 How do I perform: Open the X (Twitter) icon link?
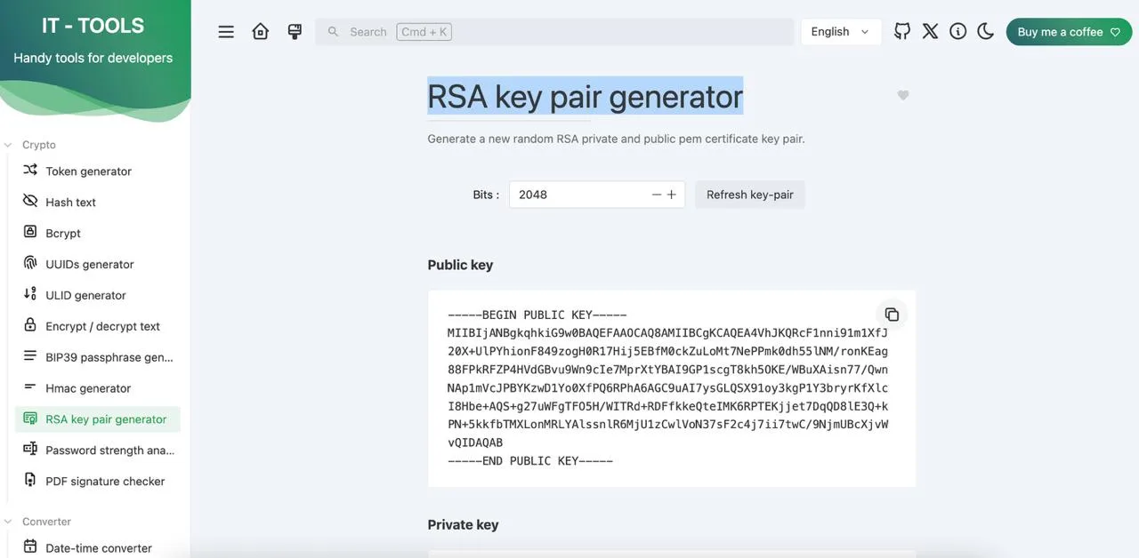pyautogui.click(x=930, y=32)
